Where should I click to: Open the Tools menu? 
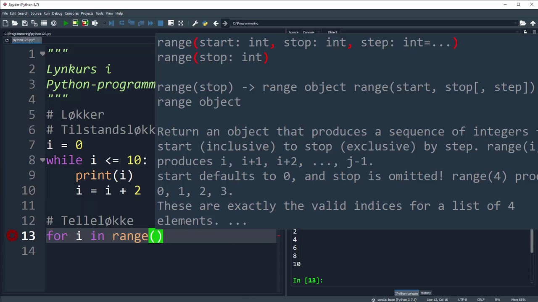(x=99, y=13)
